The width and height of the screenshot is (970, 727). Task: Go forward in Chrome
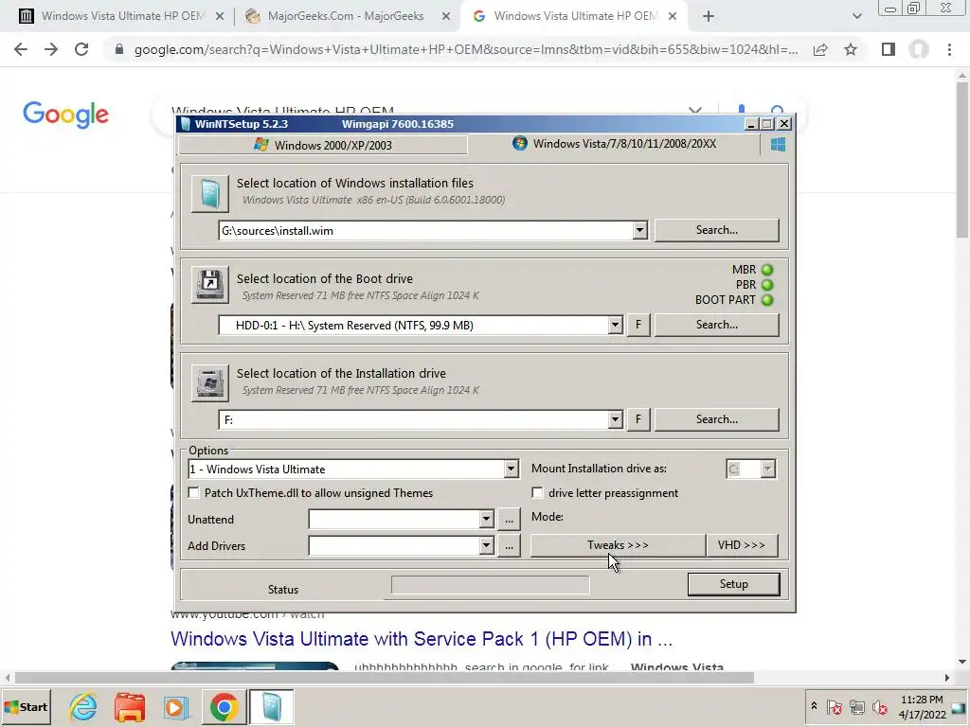[51, 49]
